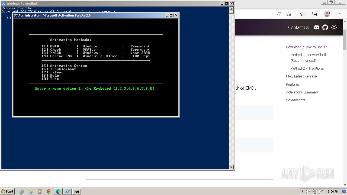This screenshot has height=195, width=347.
Task: Open Edge Favorites list icon
Action: coord(303,14)
